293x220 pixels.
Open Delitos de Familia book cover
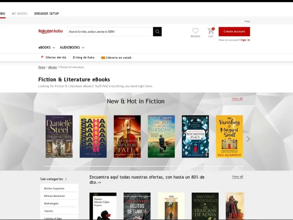137,206
